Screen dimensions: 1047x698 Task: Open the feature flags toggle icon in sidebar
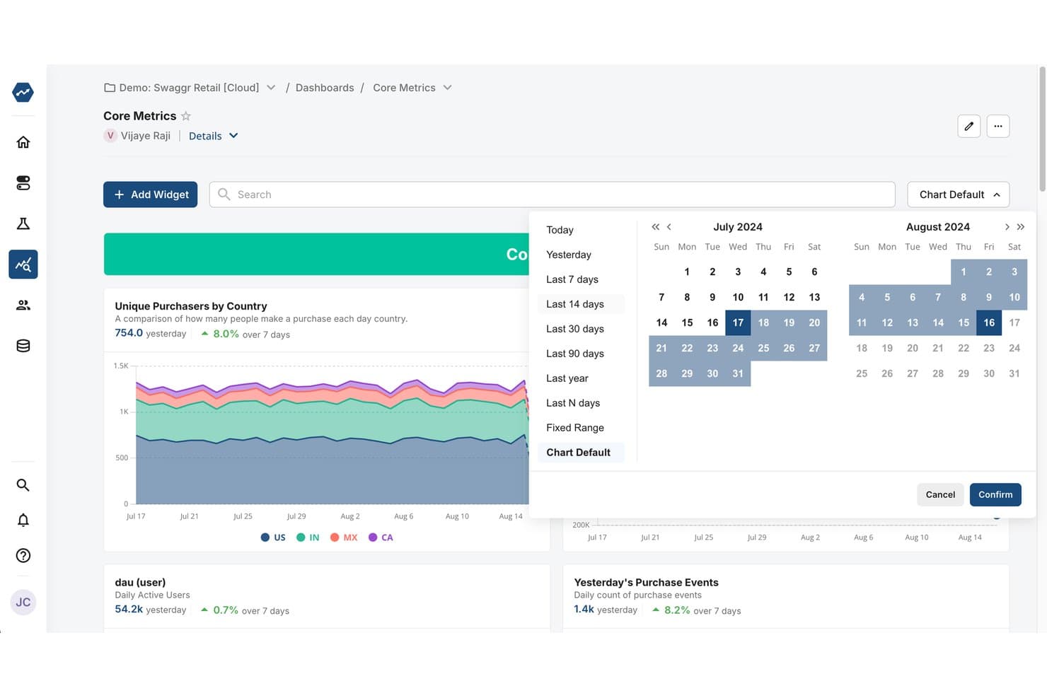pos(23,183)
